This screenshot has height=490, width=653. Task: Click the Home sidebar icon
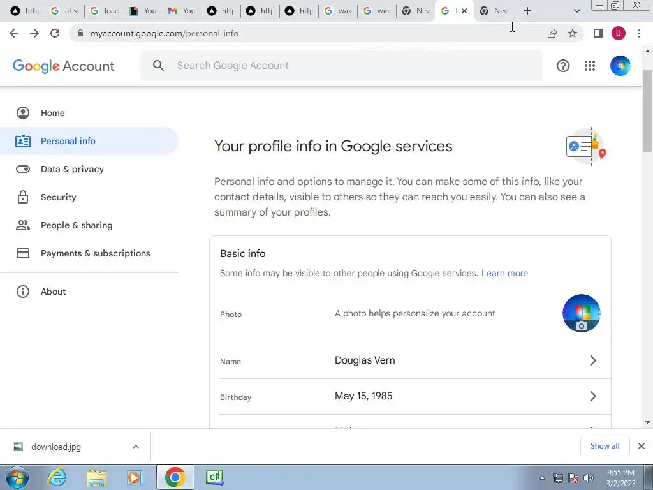click(x=23, y=113)
